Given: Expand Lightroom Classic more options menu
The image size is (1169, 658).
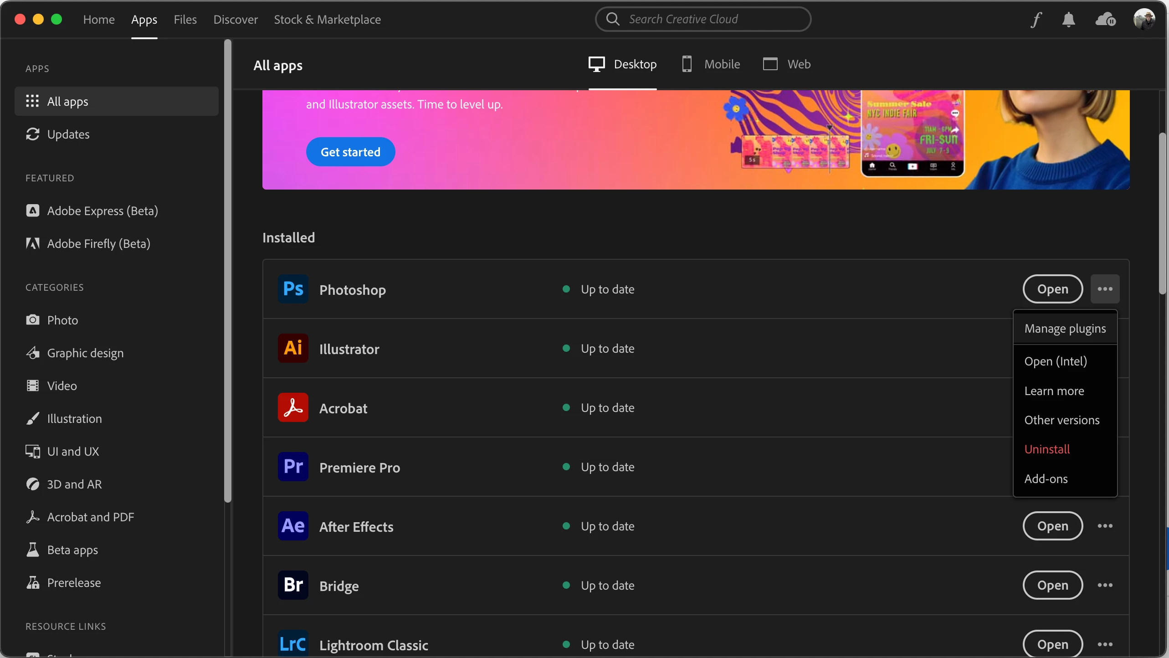Looking at the screenshot, I should [1105, 644].
